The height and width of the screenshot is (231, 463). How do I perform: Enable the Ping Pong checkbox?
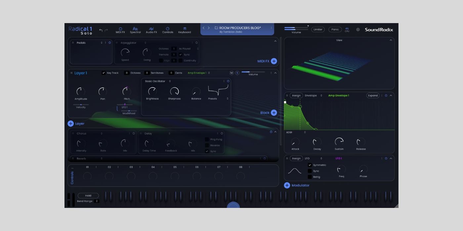[207, 139]
